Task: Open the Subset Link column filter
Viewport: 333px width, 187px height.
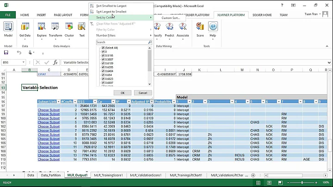Action: coord(58,102)
